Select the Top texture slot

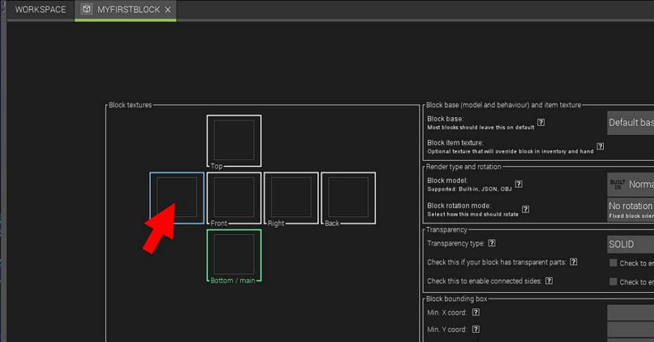pyautogui.click(x=234, y=140)
